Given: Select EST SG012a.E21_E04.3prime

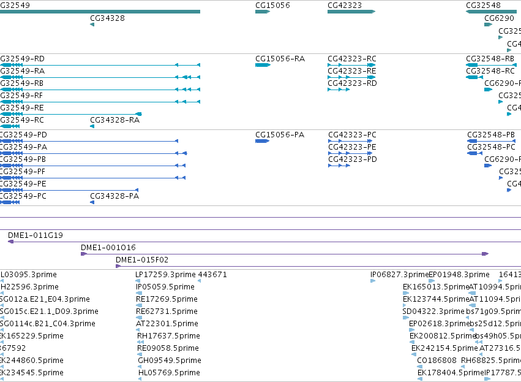Looking at the screenshot, I should [x=45, y=299].
